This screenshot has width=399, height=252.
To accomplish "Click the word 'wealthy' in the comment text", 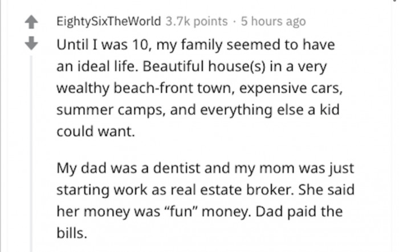I will coord(83,88).
